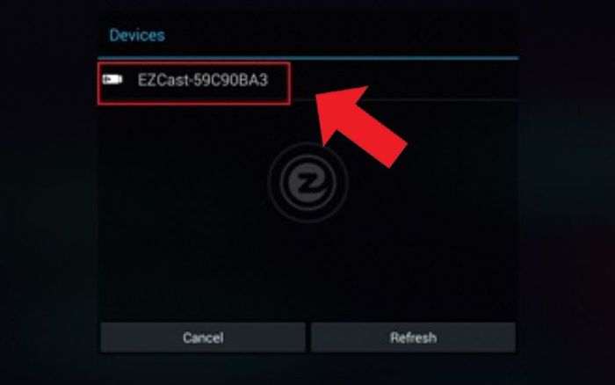Rescan for devices using Refresh
The width and height of the screenshot is (615, 385).
point(413,338)
